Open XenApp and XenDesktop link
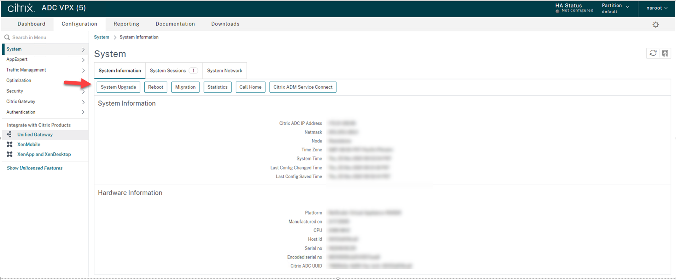Screen dimensions: 676x280 click(x=44, y=154)
